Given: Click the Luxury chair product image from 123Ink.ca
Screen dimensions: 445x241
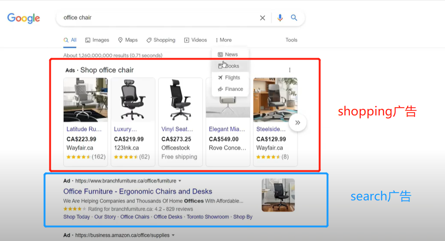Looking at the screenshot, I should (x=133, y=100).
